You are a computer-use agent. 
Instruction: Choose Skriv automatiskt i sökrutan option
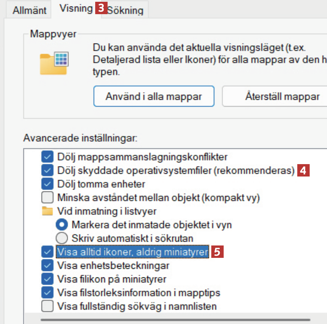point(62,238)
